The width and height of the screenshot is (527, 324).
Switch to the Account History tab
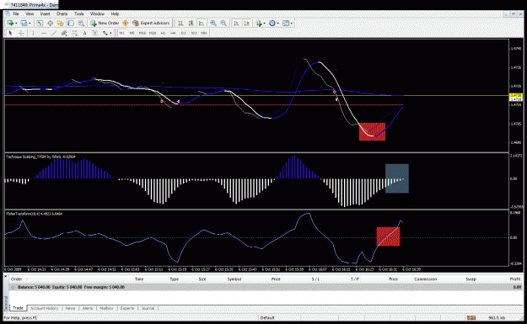[45, 308]
